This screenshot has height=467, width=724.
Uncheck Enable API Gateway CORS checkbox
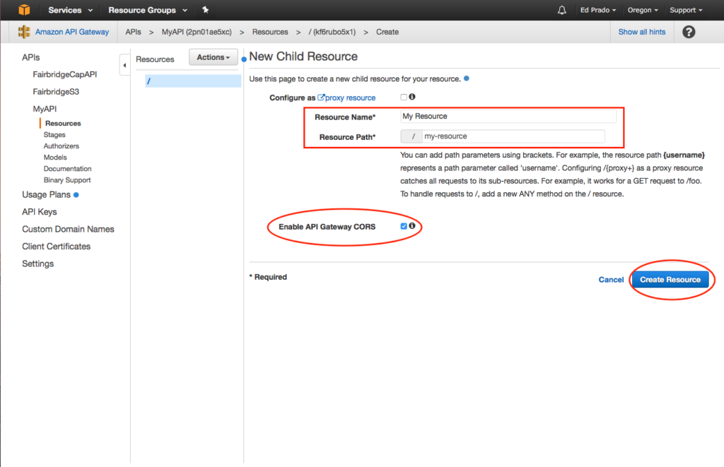(x=404, y=226)
